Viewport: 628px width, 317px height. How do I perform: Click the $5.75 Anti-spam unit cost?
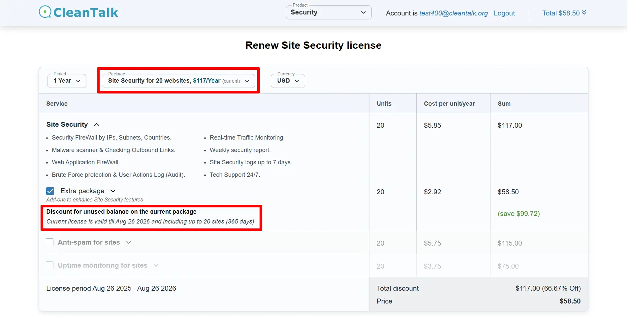coord(432,243)
